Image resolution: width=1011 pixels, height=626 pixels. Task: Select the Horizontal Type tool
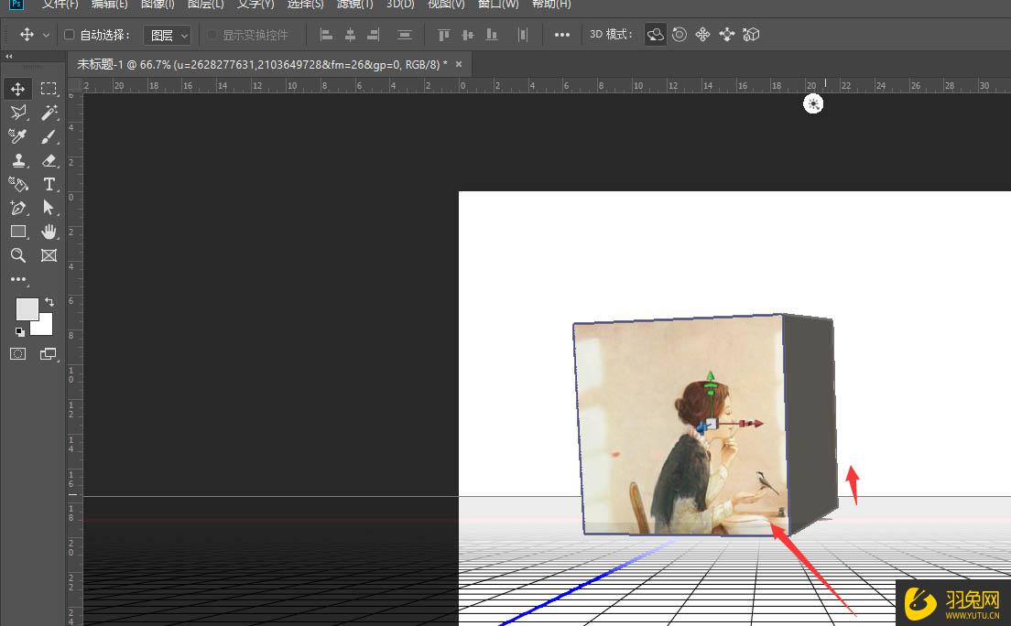[x=49, y=184]
